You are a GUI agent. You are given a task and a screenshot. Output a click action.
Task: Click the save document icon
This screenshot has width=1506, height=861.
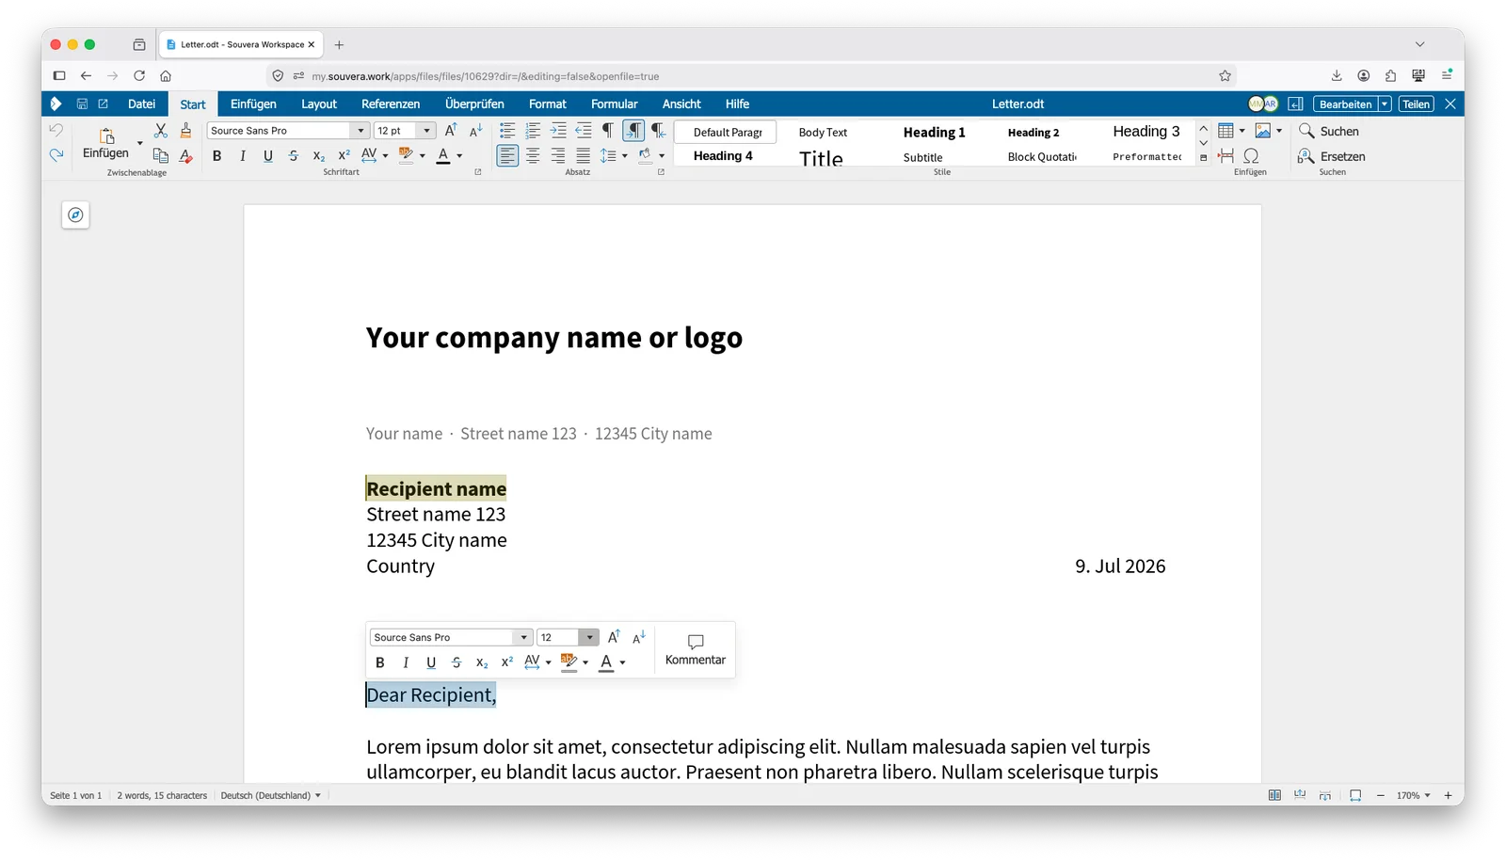click(82, 104)
